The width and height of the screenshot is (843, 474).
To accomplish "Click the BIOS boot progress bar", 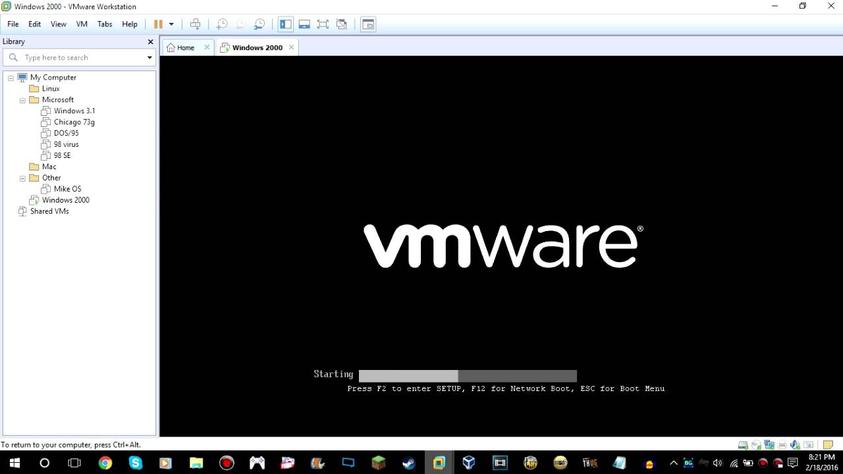I will click(x=468, y=376).
